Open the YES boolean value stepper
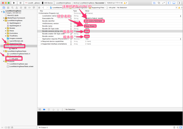 (181, 39)
